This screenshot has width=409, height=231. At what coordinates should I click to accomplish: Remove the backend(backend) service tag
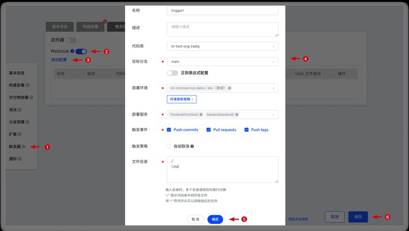[238, 115]
